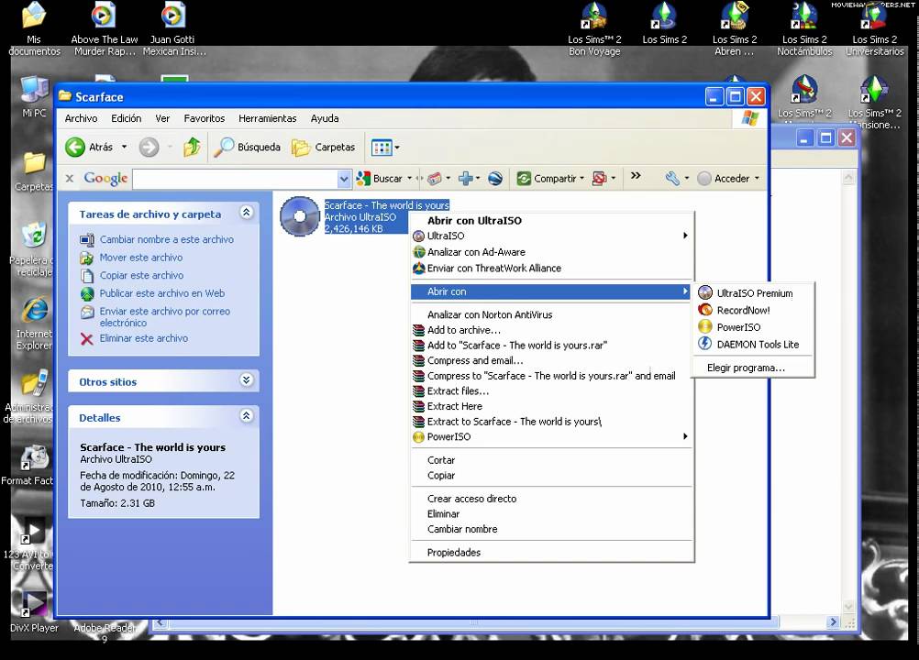Expand the Otros sitios panel
Image resolution: width=919 pixels, height=660 pixels.
click(x=247, y=380)
